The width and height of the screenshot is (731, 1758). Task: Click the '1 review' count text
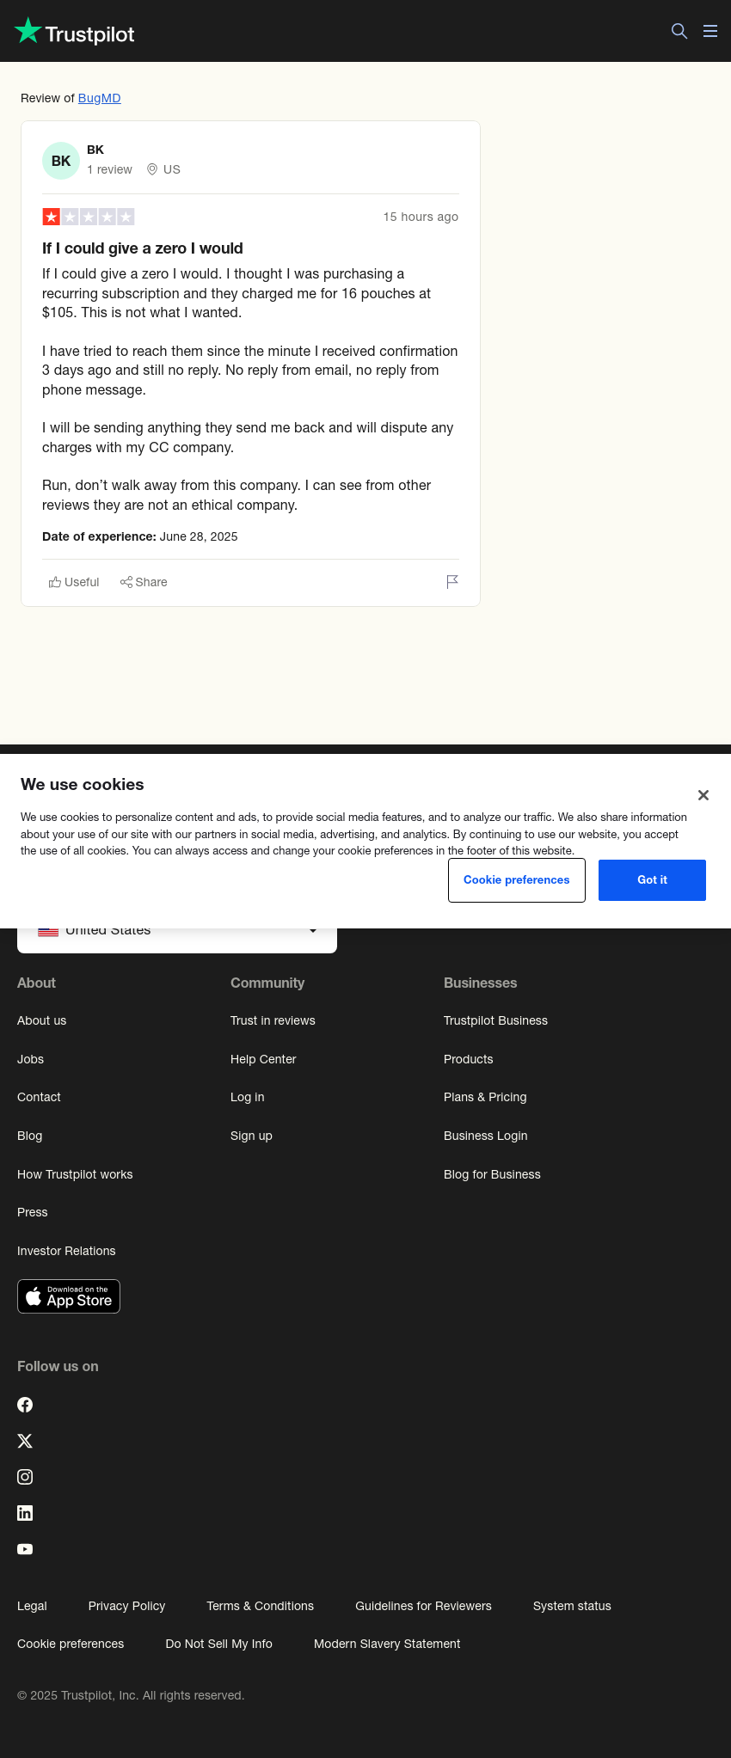coord(109,169)
